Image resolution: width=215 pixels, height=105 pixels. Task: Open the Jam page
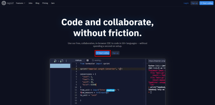[53, 3]
